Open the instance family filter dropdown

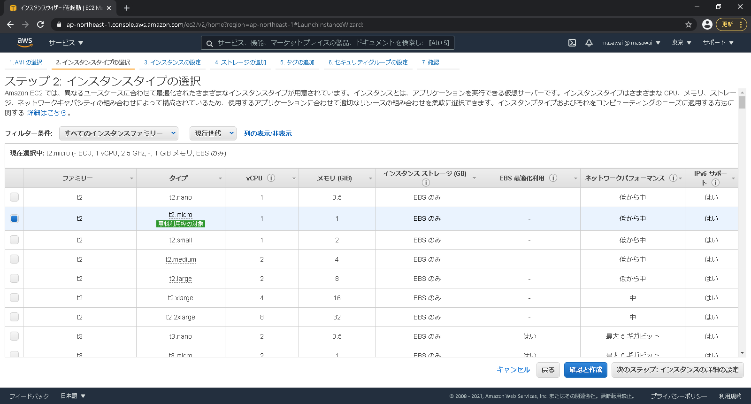[x=119, y=133]
